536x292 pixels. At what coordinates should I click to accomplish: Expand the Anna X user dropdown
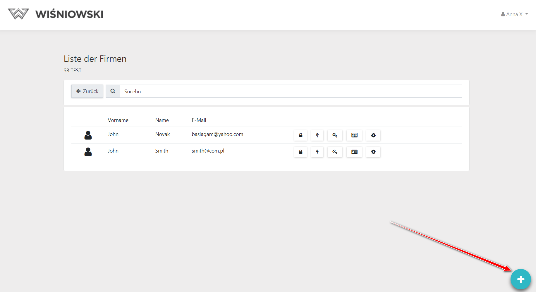tap(515, 14)
